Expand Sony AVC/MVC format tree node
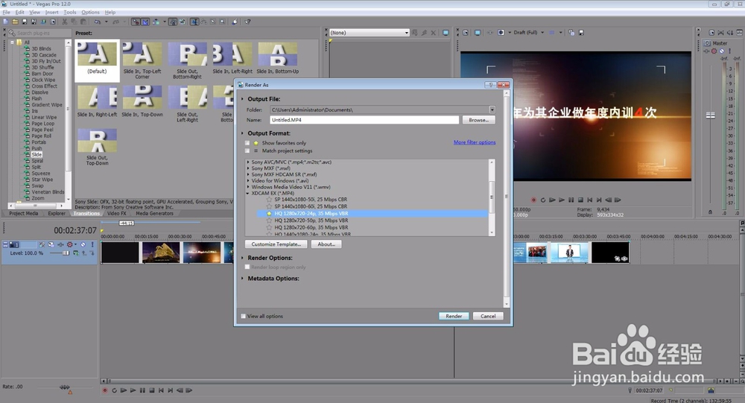745x403 pixels. tap(248, 162)
